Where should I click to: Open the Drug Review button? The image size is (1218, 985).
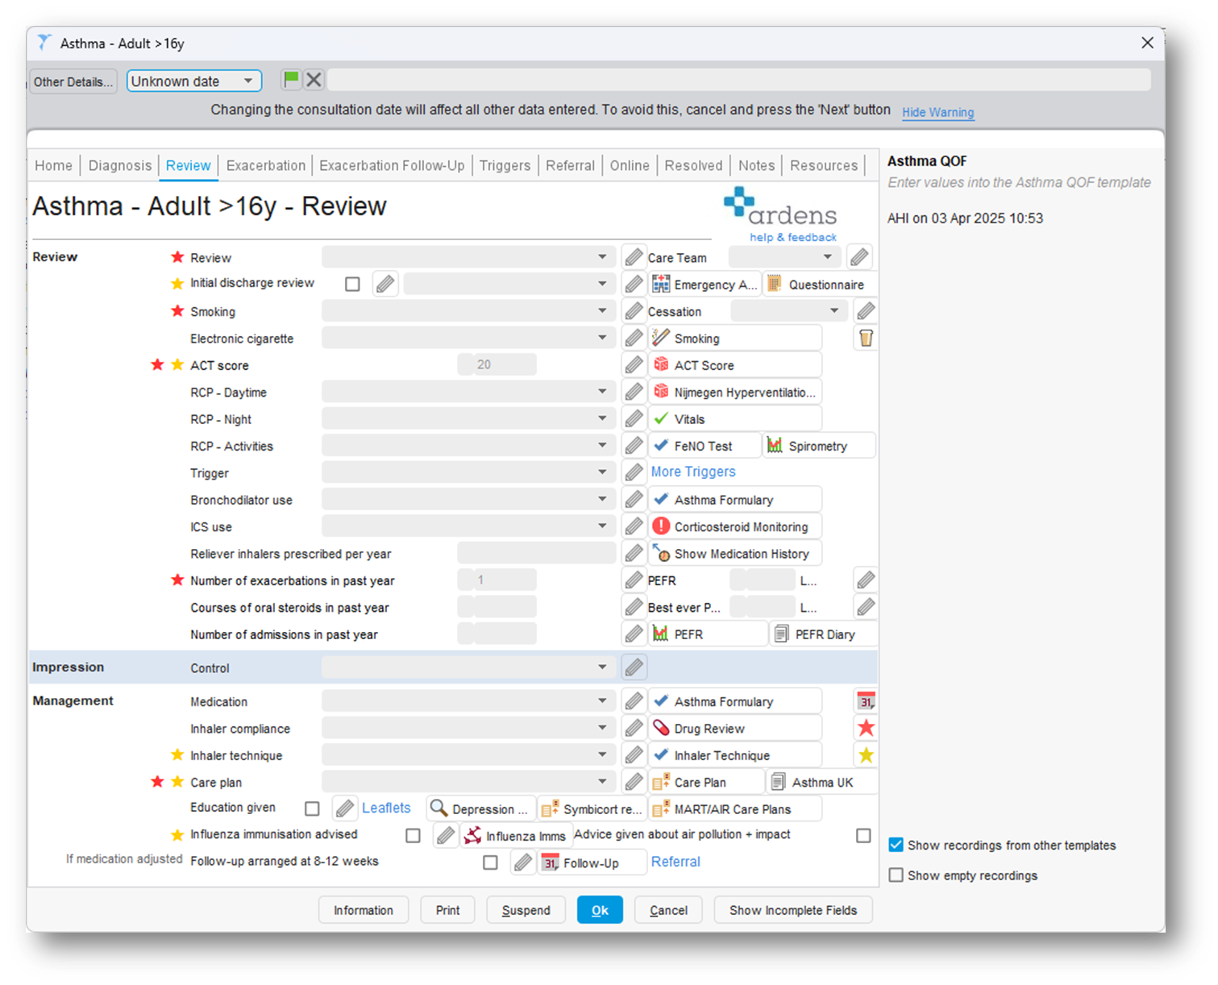click(x=735, y=729)
